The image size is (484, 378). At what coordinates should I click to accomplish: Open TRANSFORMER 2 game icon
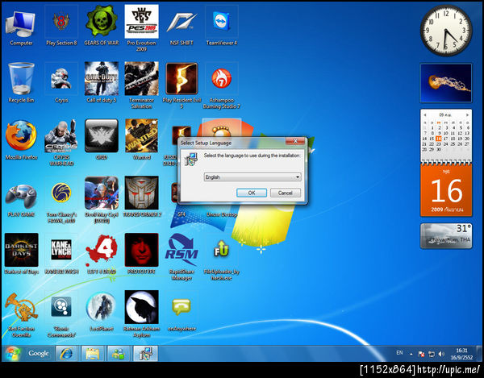141,197
